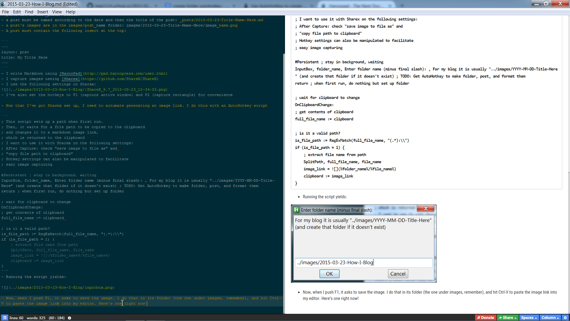Expand the Share dropdown
570x321 pixels.
(508, 318)
